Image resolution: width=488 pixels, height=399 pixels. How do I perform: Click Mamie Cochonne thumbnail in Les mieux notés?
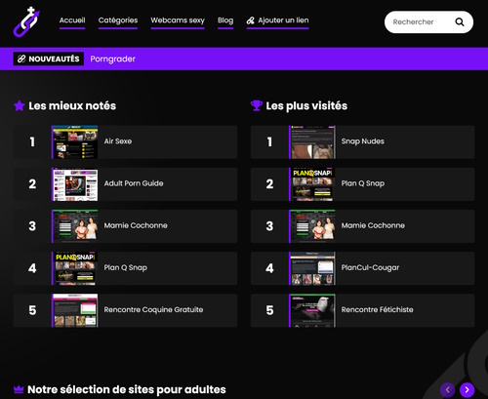click(75, 226)
